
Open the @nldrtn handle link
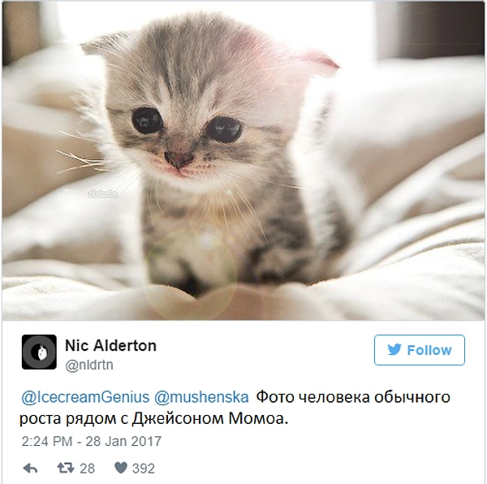coord(89,365)
